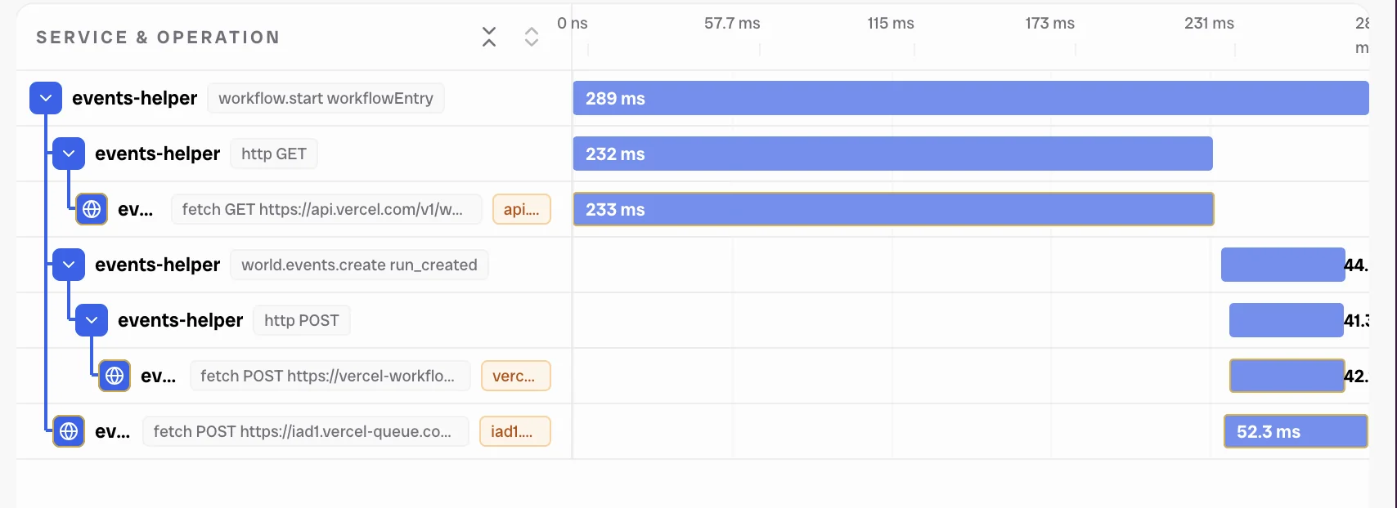The height and width of the screenshot is (508, 1397).
Task: Click the events-helper name in the root row
Action: [x=134, y=98]
